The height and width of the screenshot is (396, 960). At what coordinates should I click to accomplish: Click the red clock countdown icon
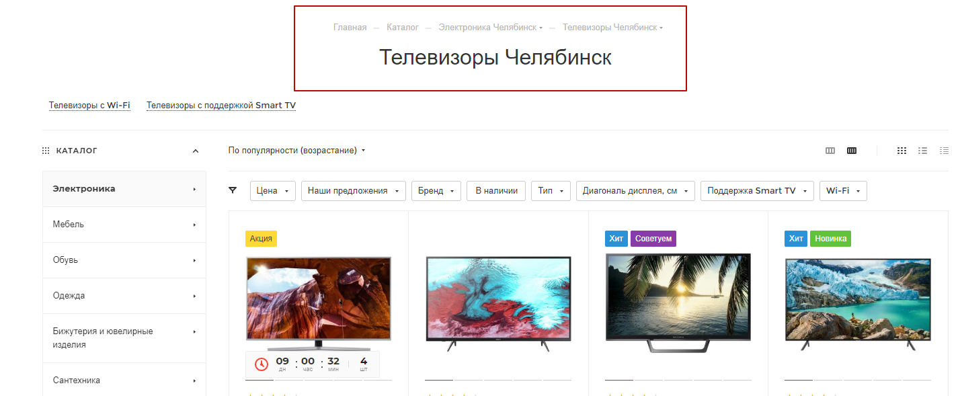(261, 364)
